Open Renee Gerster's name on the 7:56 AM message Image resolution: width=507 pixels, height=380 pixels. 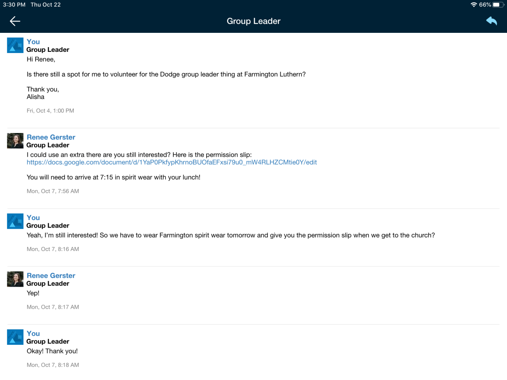click(51, 137)
